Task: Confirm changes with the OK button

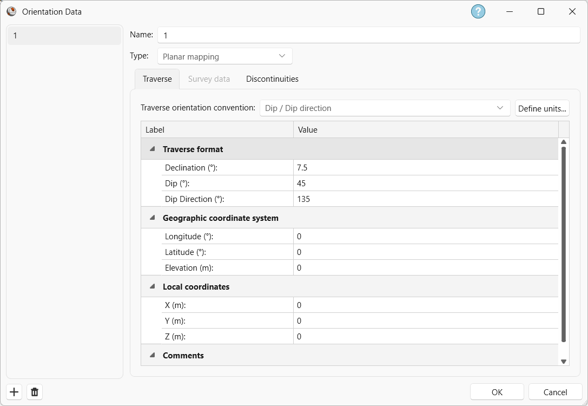Action: coord(496,392)
